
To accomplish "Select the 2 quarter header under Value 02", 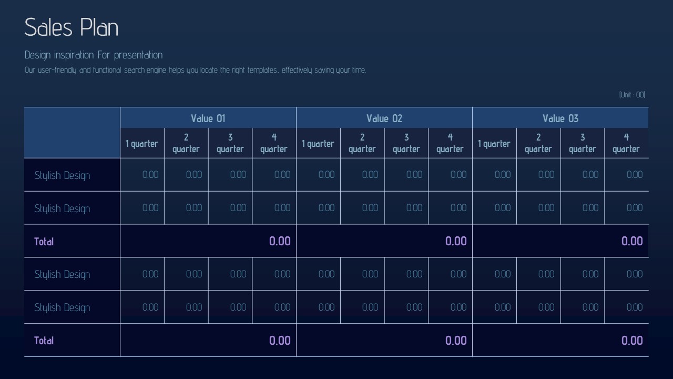I will 362,143.
